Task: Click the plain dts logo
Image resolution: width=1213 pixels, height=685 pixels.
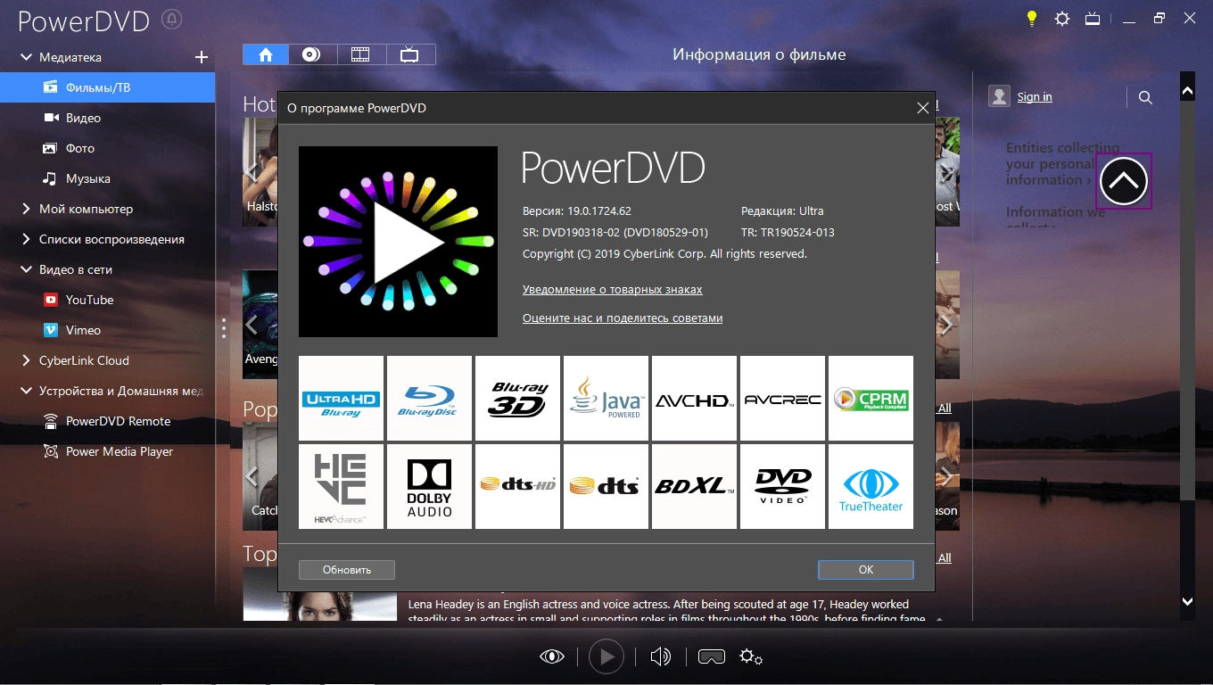Action: coord(606,486)
